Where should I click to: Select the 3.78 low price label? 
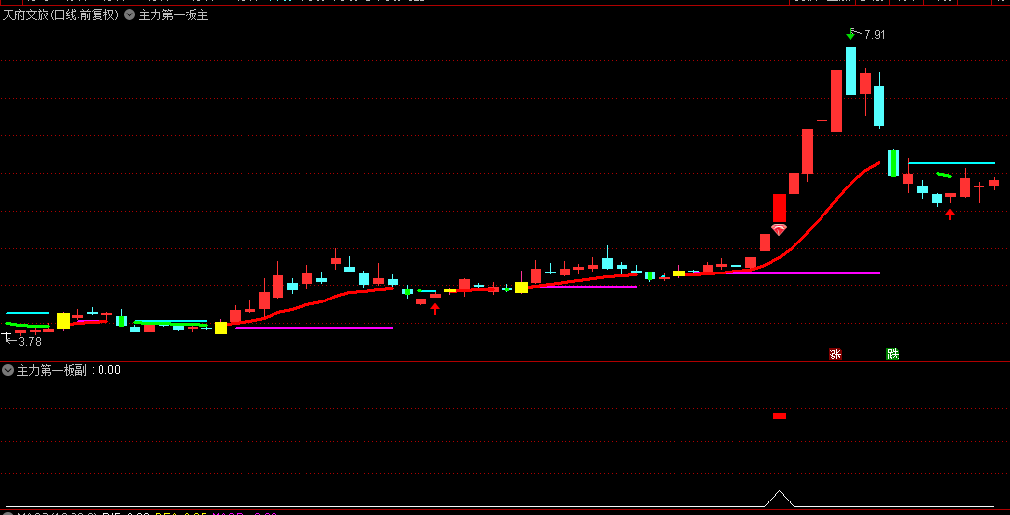coord(30,342)
